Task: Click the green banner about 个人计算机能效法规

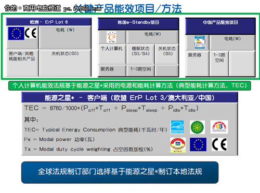Action: (129, 85)
